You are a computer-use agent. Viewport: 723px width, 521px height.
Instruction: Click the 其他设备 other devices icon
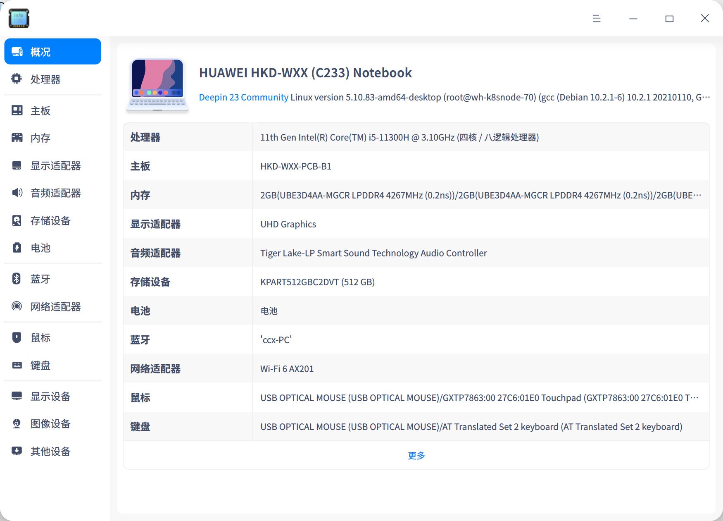pyautogui.click(x=17, y=451)
